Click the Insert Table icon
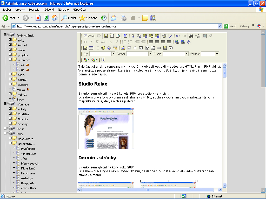266x199 pixels. [x=91, y=48]
